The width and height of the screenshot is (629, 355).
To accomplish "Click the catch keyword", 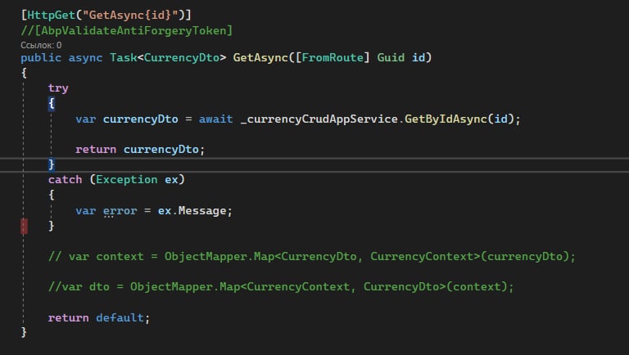I will point(65,179).
